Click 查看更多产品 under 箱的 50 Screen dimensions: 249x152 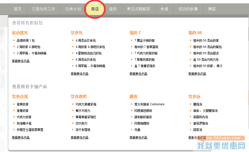pyautogui.click(x=197, y=74)
